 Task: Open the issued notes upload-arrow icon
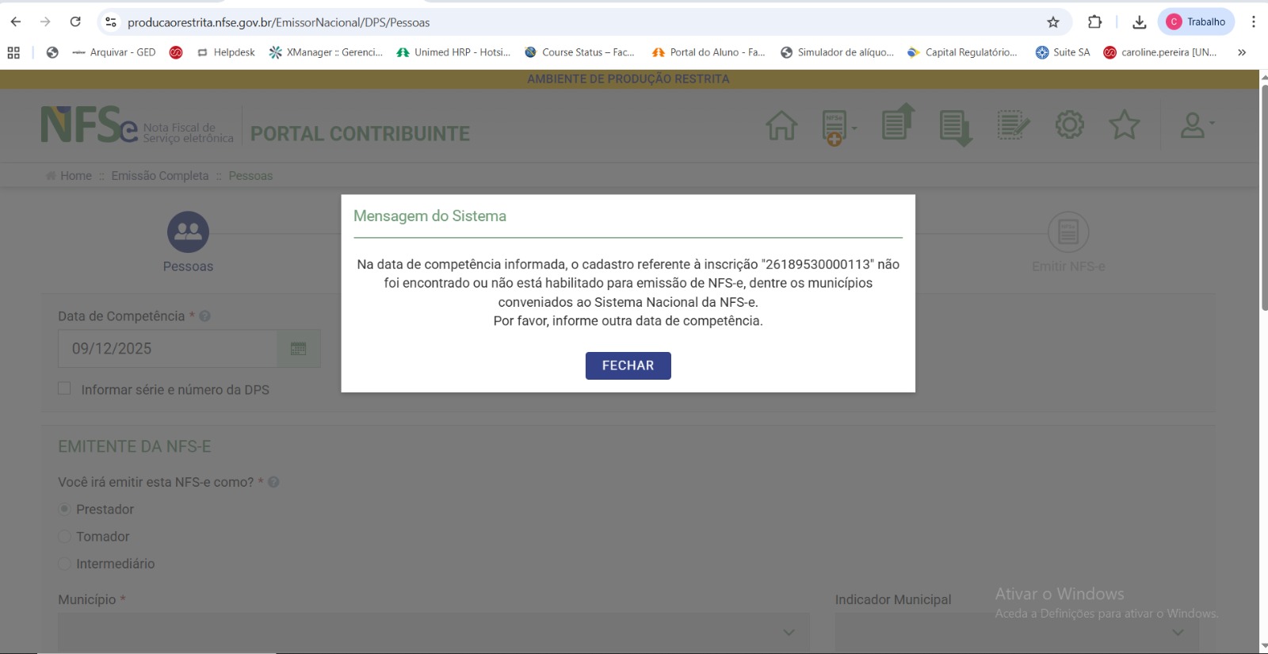point(898,123)
